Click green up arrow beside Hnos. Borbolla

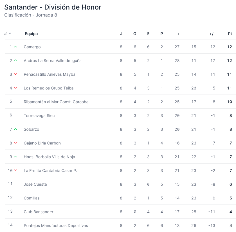point(15,157)
